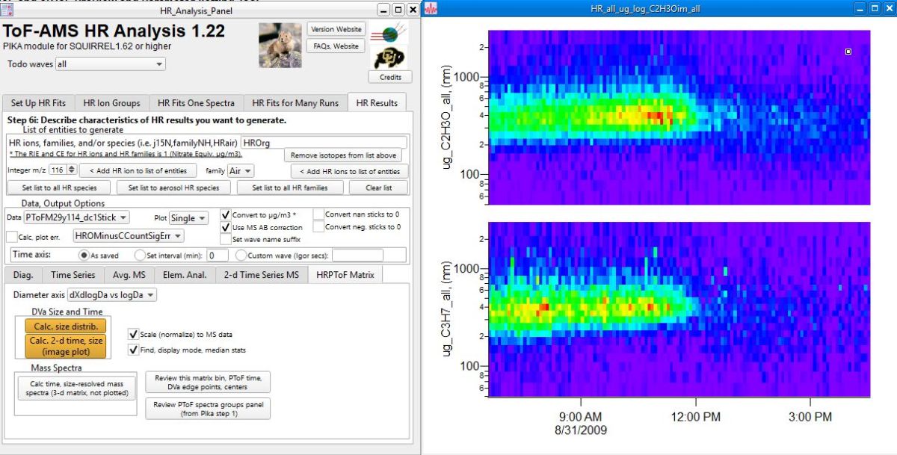This screenshot has height=455, width=897.
Task: Click the HR ions entities text field
Action: click(x=323, y=142)
